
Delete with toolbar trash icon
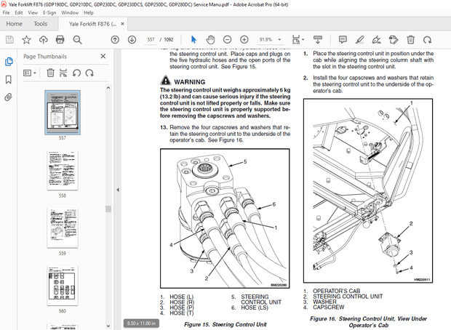coord(411,40)
